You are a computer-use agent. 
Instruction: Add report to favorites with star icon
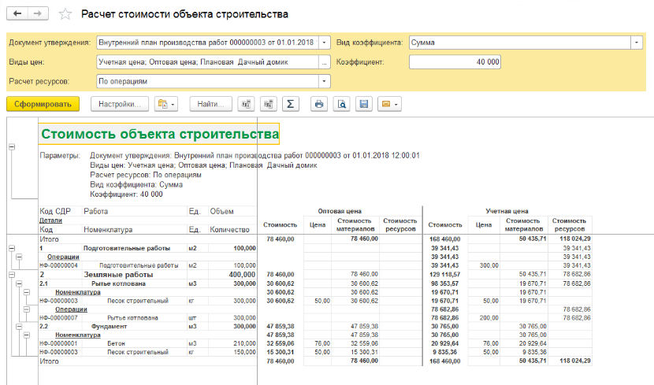pyautogui.click(x=65, y=14)
